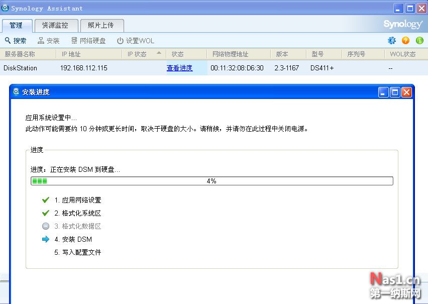Sort by the 服务器名称 column header

[x=28, y=54]
